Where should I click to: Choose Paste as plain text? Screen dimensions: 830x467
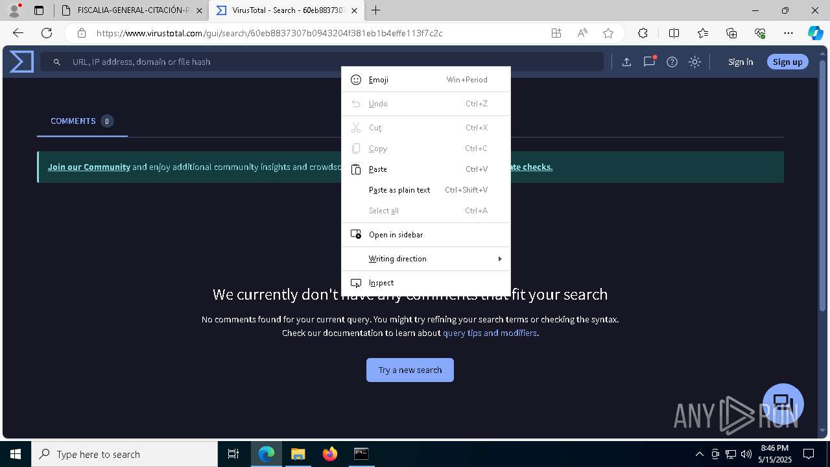[426, 190]
